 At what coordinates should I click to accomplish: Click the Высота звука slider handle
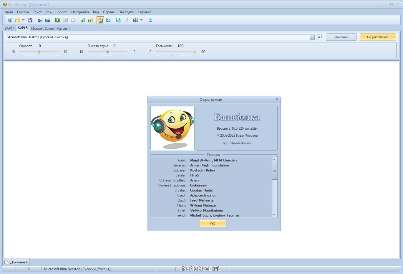tap(107, 52)
